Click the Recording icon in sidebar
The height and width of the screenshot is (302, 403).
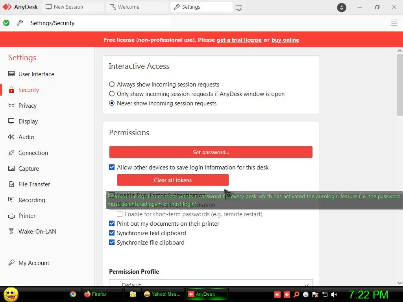click(x=11, y=199)
